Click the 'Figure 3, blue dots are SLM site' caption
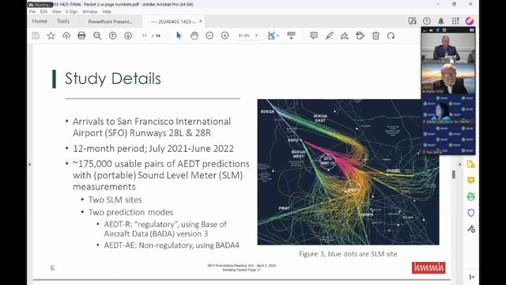Screen dimensions: 506x285 [x=348, y=254]
